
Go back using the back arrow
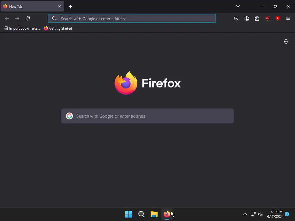(7, 18)
